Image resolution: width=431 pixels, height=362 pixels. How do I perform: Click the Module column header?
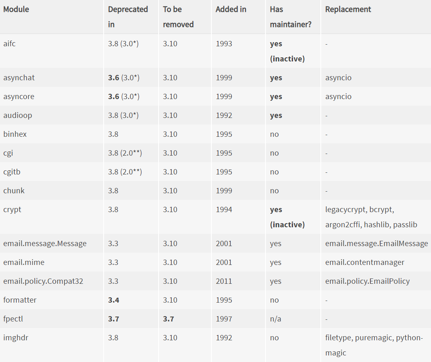[16, 9]
